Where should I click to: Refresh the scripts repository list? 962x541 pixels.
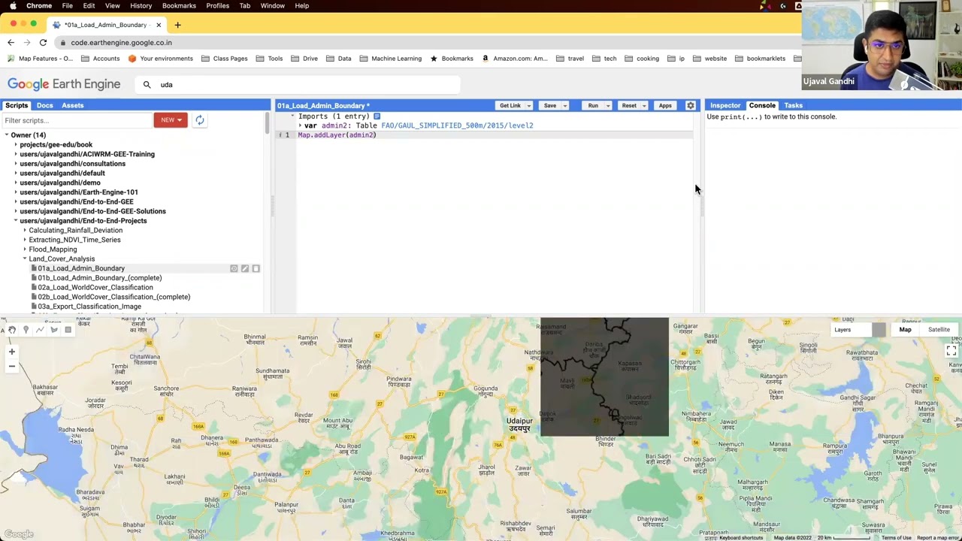point(199,120)
